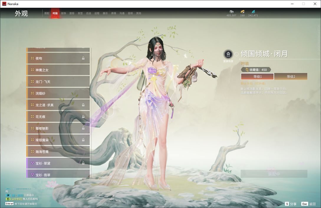The height and width of the screenshot is (208, 321).
Task: Choose the 花无痕 outfit row
Action: [x=58, y=117]
